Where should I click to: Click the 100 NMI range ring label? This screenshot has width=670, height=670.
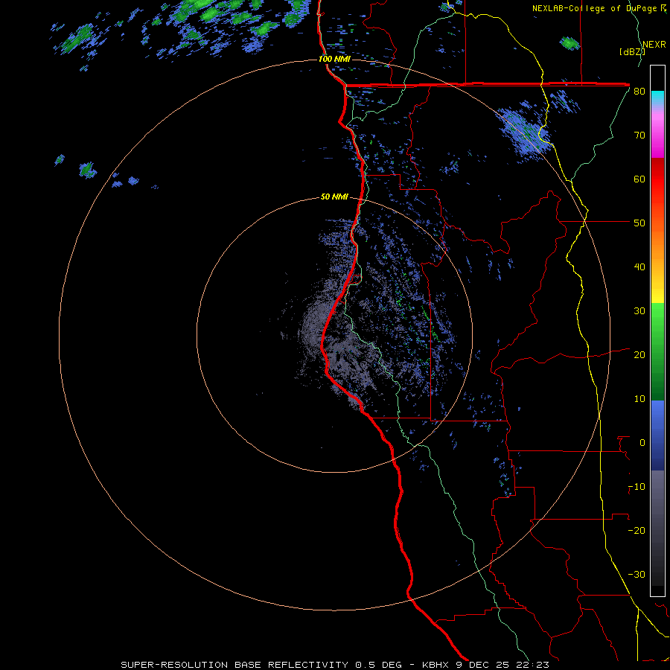click(x=334, y=59)
